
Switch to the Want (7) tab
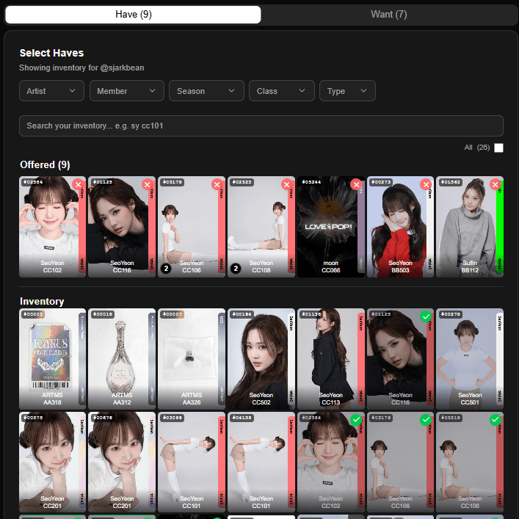388,15
